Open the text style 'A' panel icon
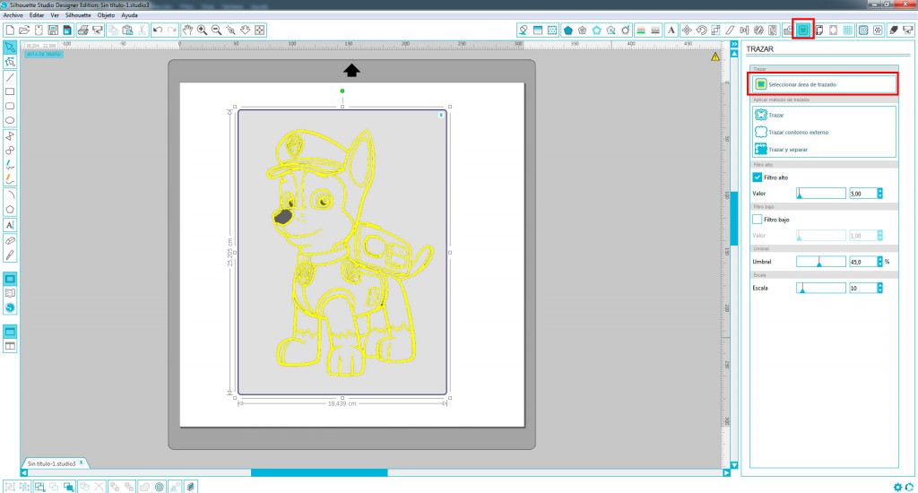The width and height of the screenshot is (918, 493). click(671, 30)
